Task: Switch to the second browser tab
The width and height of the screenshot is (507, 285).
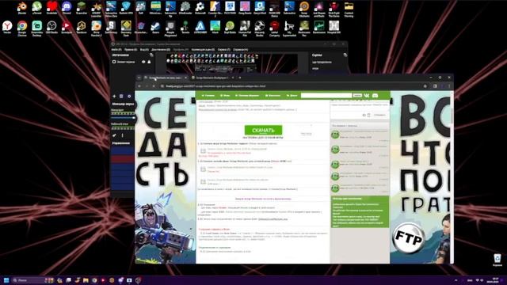Action: (212, 78)
